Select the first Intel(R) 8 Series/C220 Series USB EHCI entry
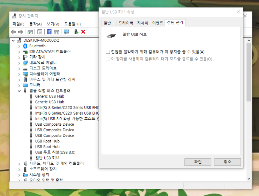Image resolution: width=259 pixels, height=196 pixels. coord(67,108)
